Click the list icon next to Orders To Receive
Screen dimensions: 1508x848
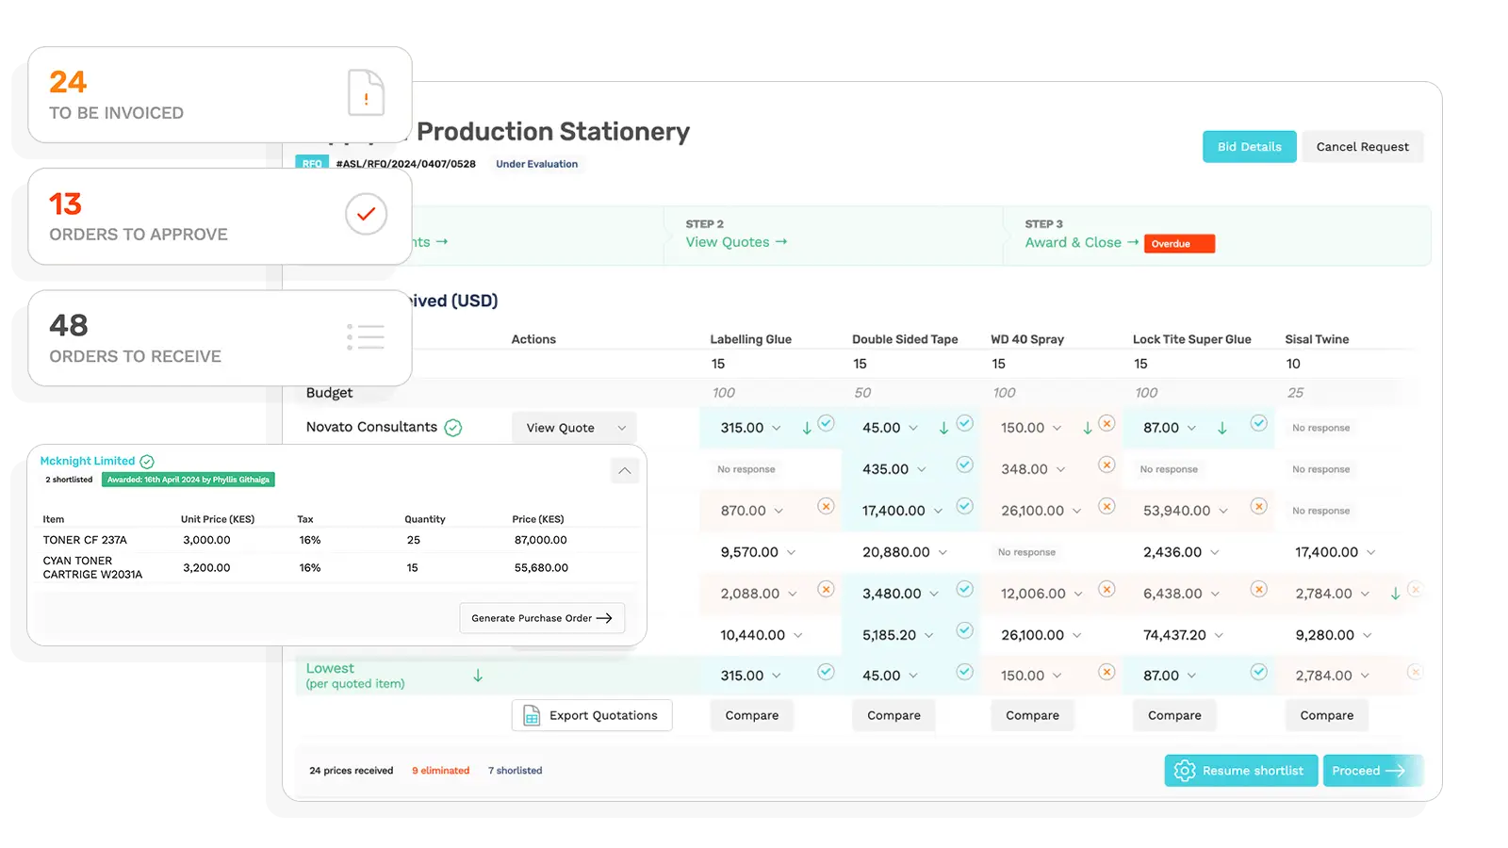click(x=367, y=336)
